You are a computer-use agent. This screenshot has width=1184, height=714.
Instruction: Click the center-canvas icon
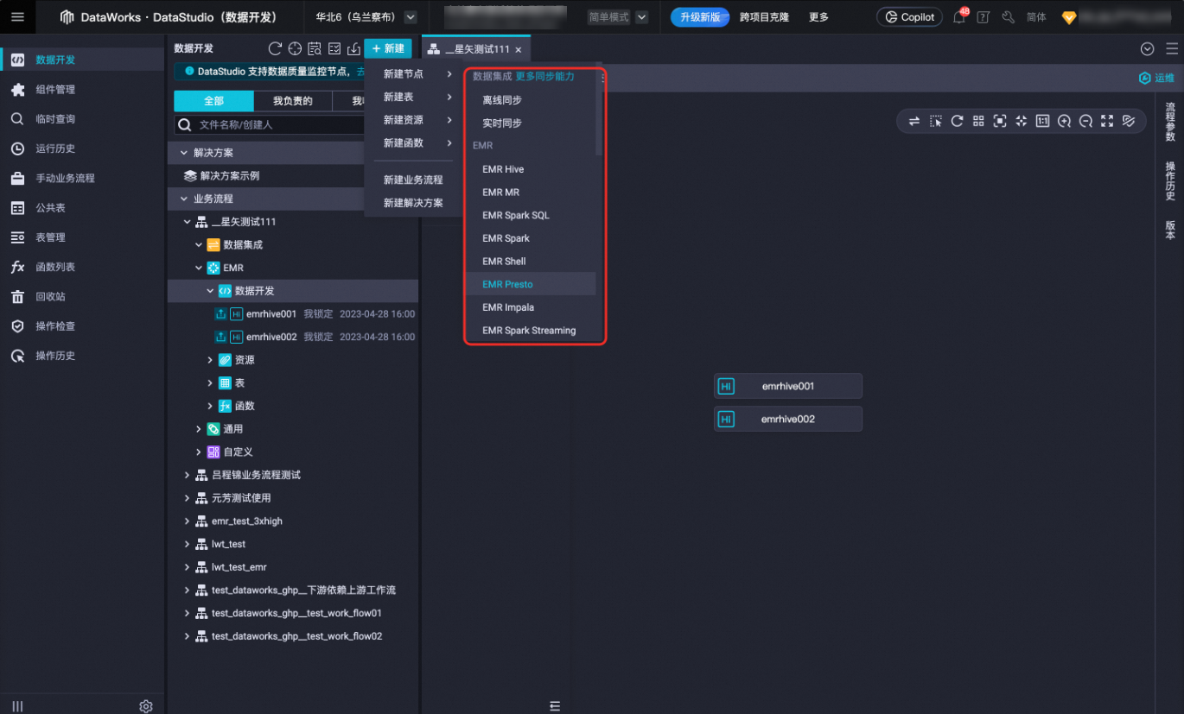pyautogui.click(x=1022, y=121)
